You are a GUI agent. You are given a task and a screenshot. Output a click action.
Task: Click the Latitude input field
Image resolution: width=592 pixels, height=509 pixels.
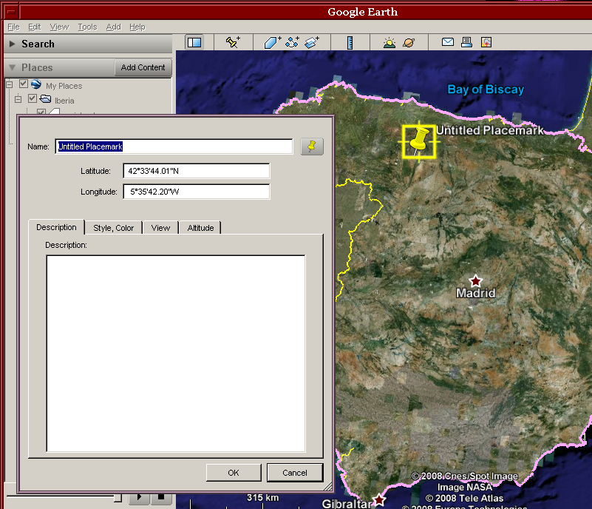pos(197,171)
